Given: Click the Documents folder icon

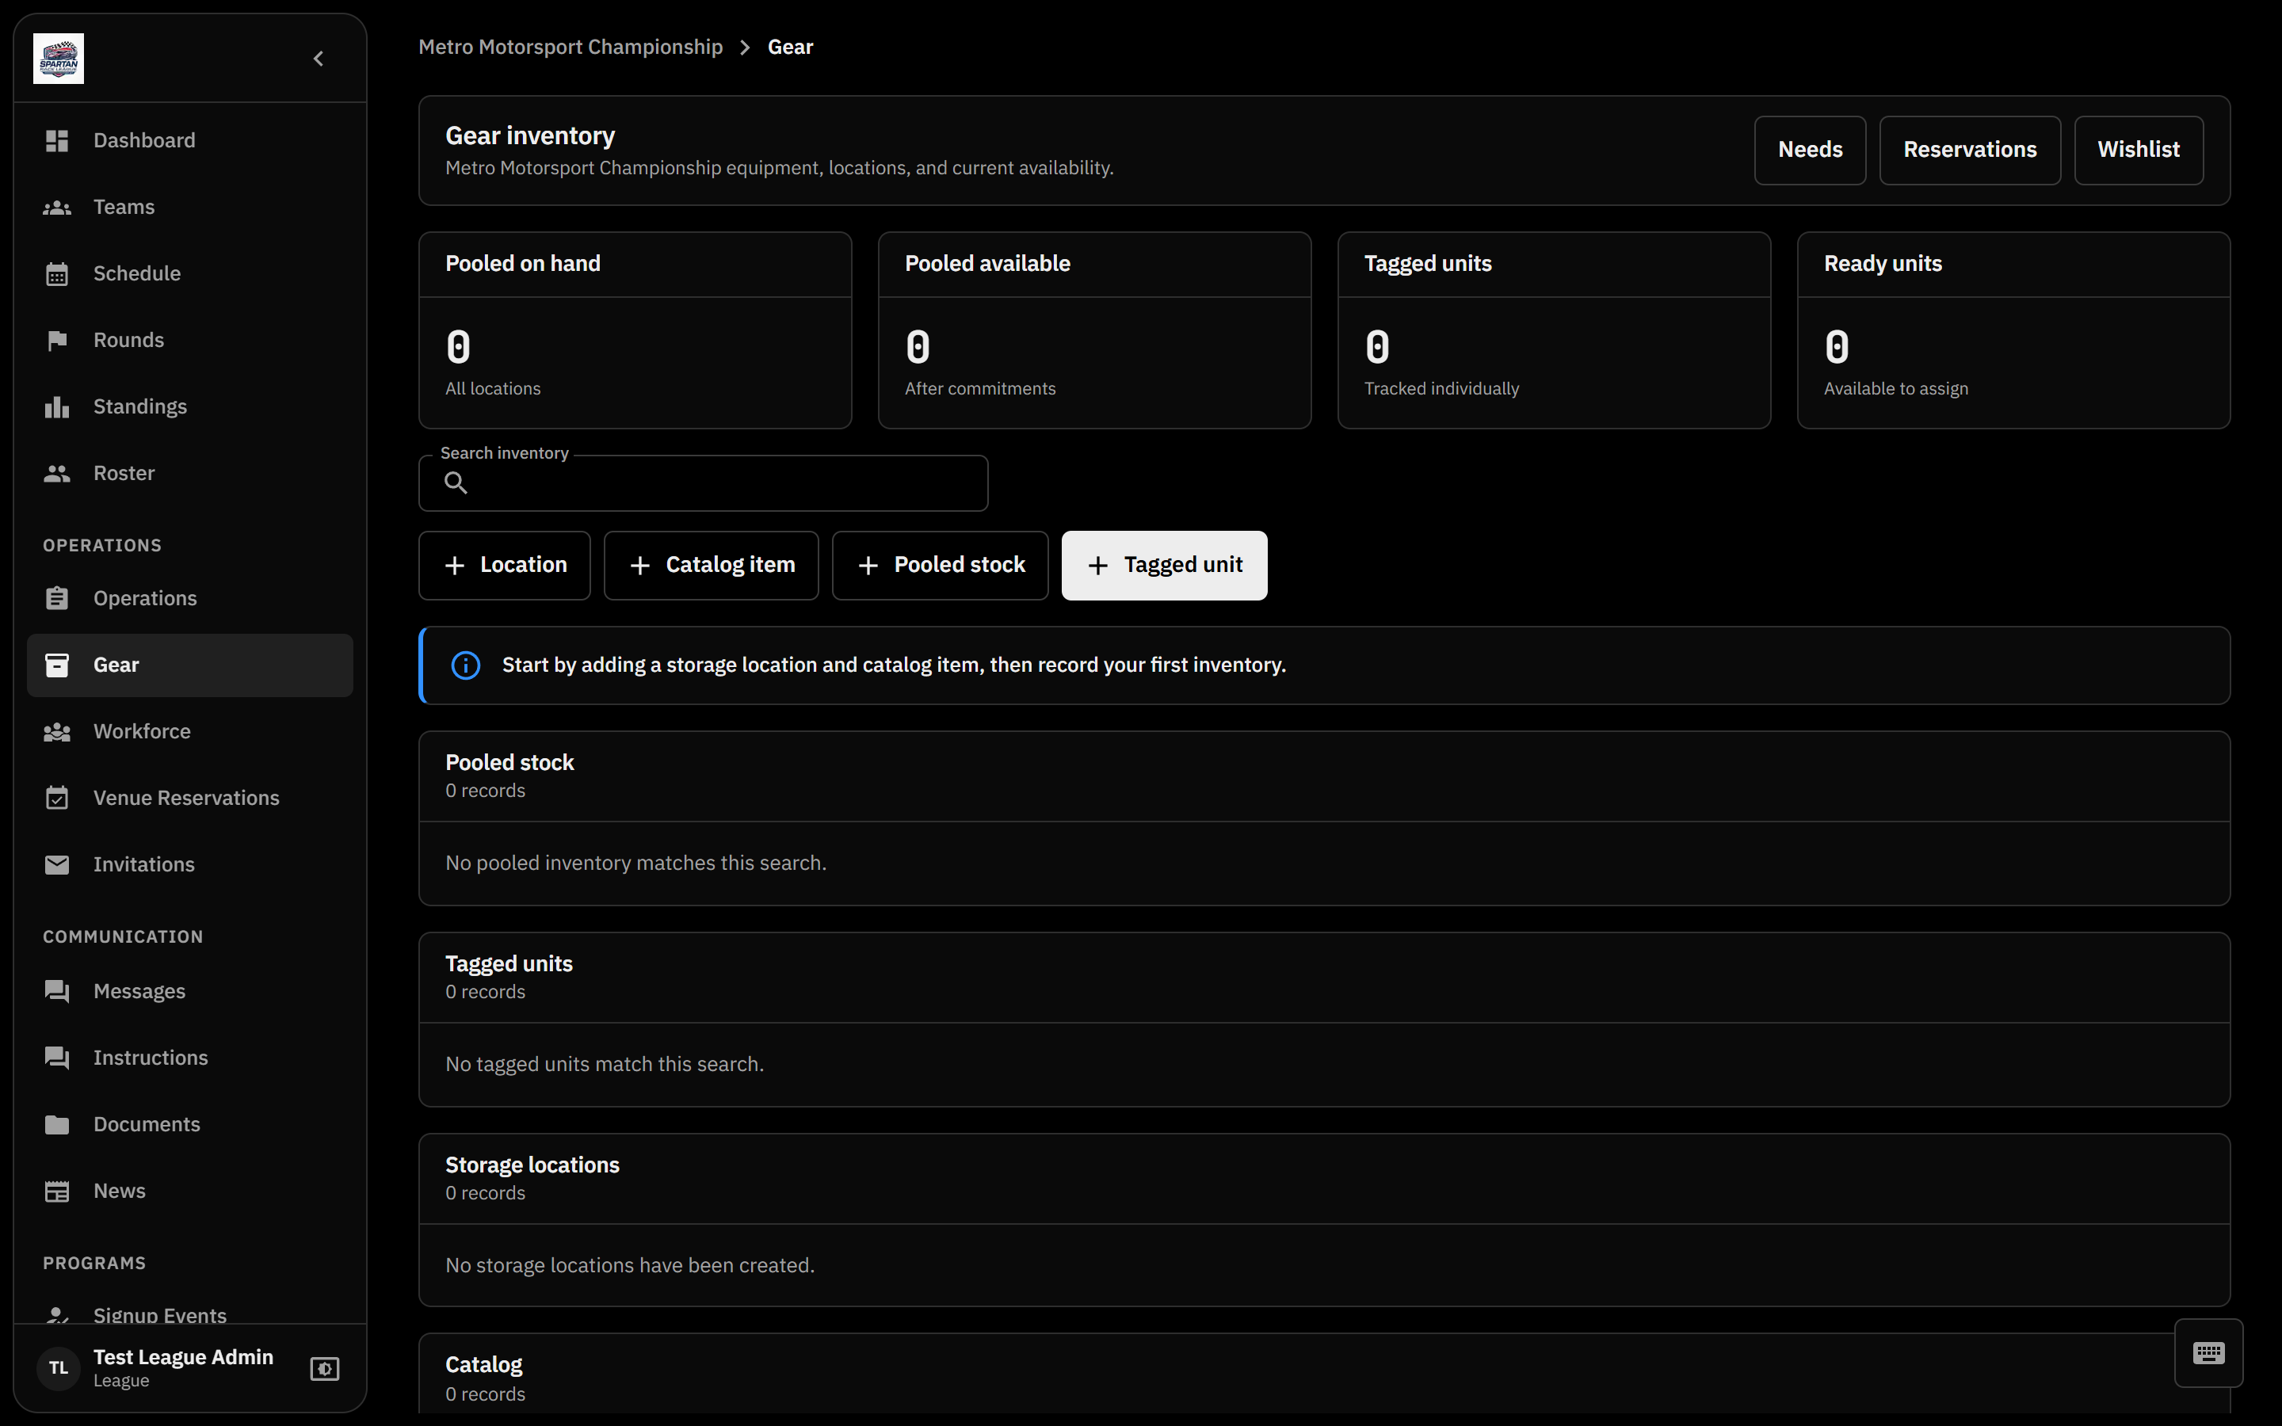Looking at the screenshot, I should click(56, 1124).
